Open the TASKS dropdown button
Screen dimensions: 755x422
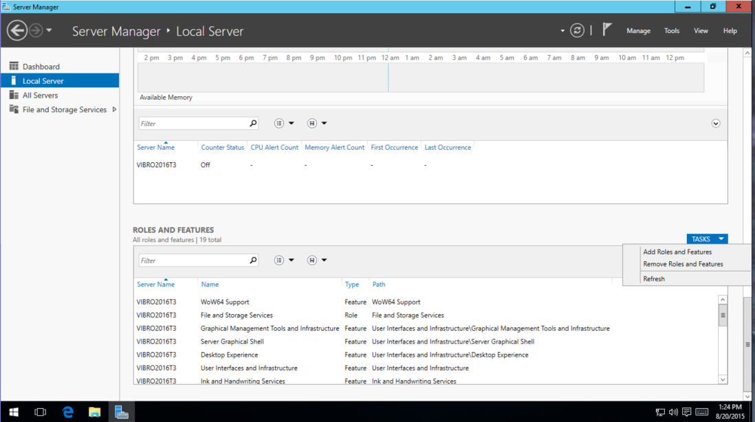(707, 238)
